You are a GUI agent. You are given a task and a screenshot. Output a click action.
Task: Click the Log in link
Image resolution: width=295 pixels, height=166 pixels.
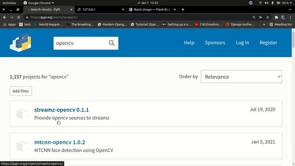[x=242, y=43]
